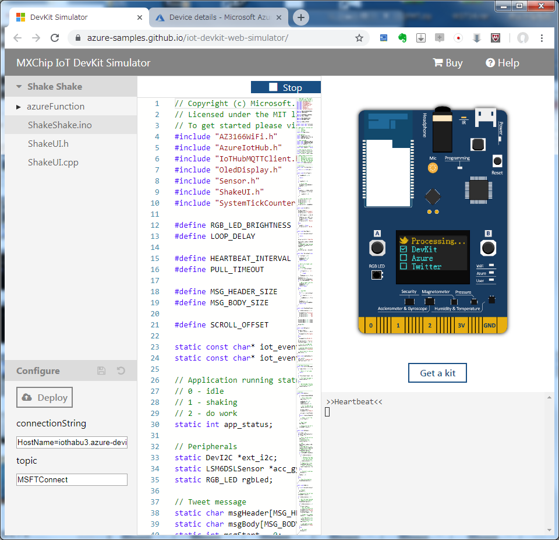Screen dimensions: 559x540
Task: Reset configuration with the undo arrow icon
Action: (119, 370)
